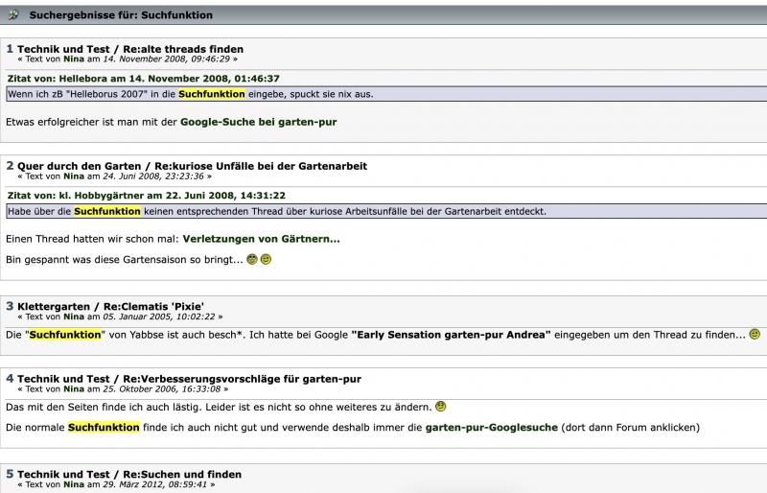Follow the 'garten-pur-Googlesuche' link
Screen dimensions: 767x493
(490, 427)
